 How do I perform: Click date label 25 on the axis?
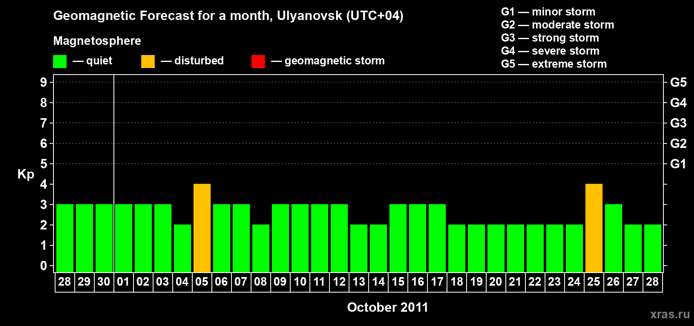point(594,282)
